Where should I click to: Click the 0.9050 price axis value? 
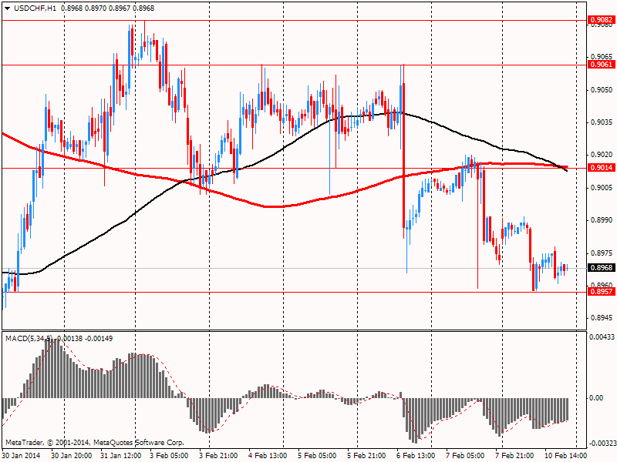click(602, 90)
